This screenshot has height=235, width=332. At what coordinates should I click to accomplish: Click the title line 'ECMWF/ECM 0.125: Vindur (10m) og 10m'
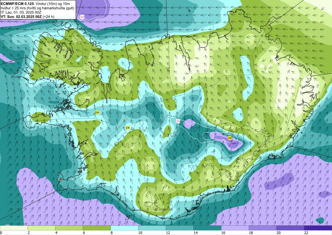[x=35, y=3]
